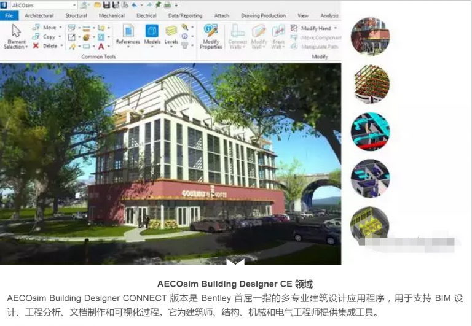Select the structural frame model thumbnail
This screenshot has height=326, width=472.
point(371,83)
